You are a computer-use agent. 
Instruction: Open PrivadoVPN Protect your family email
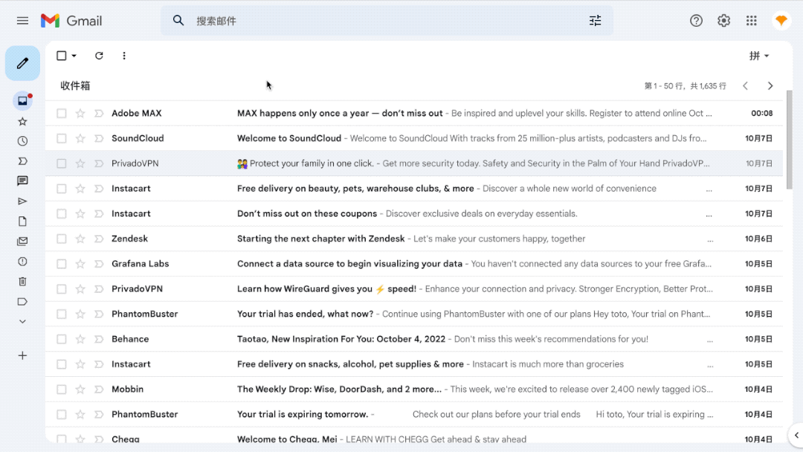pyautogui.click(x=414, y=164)
